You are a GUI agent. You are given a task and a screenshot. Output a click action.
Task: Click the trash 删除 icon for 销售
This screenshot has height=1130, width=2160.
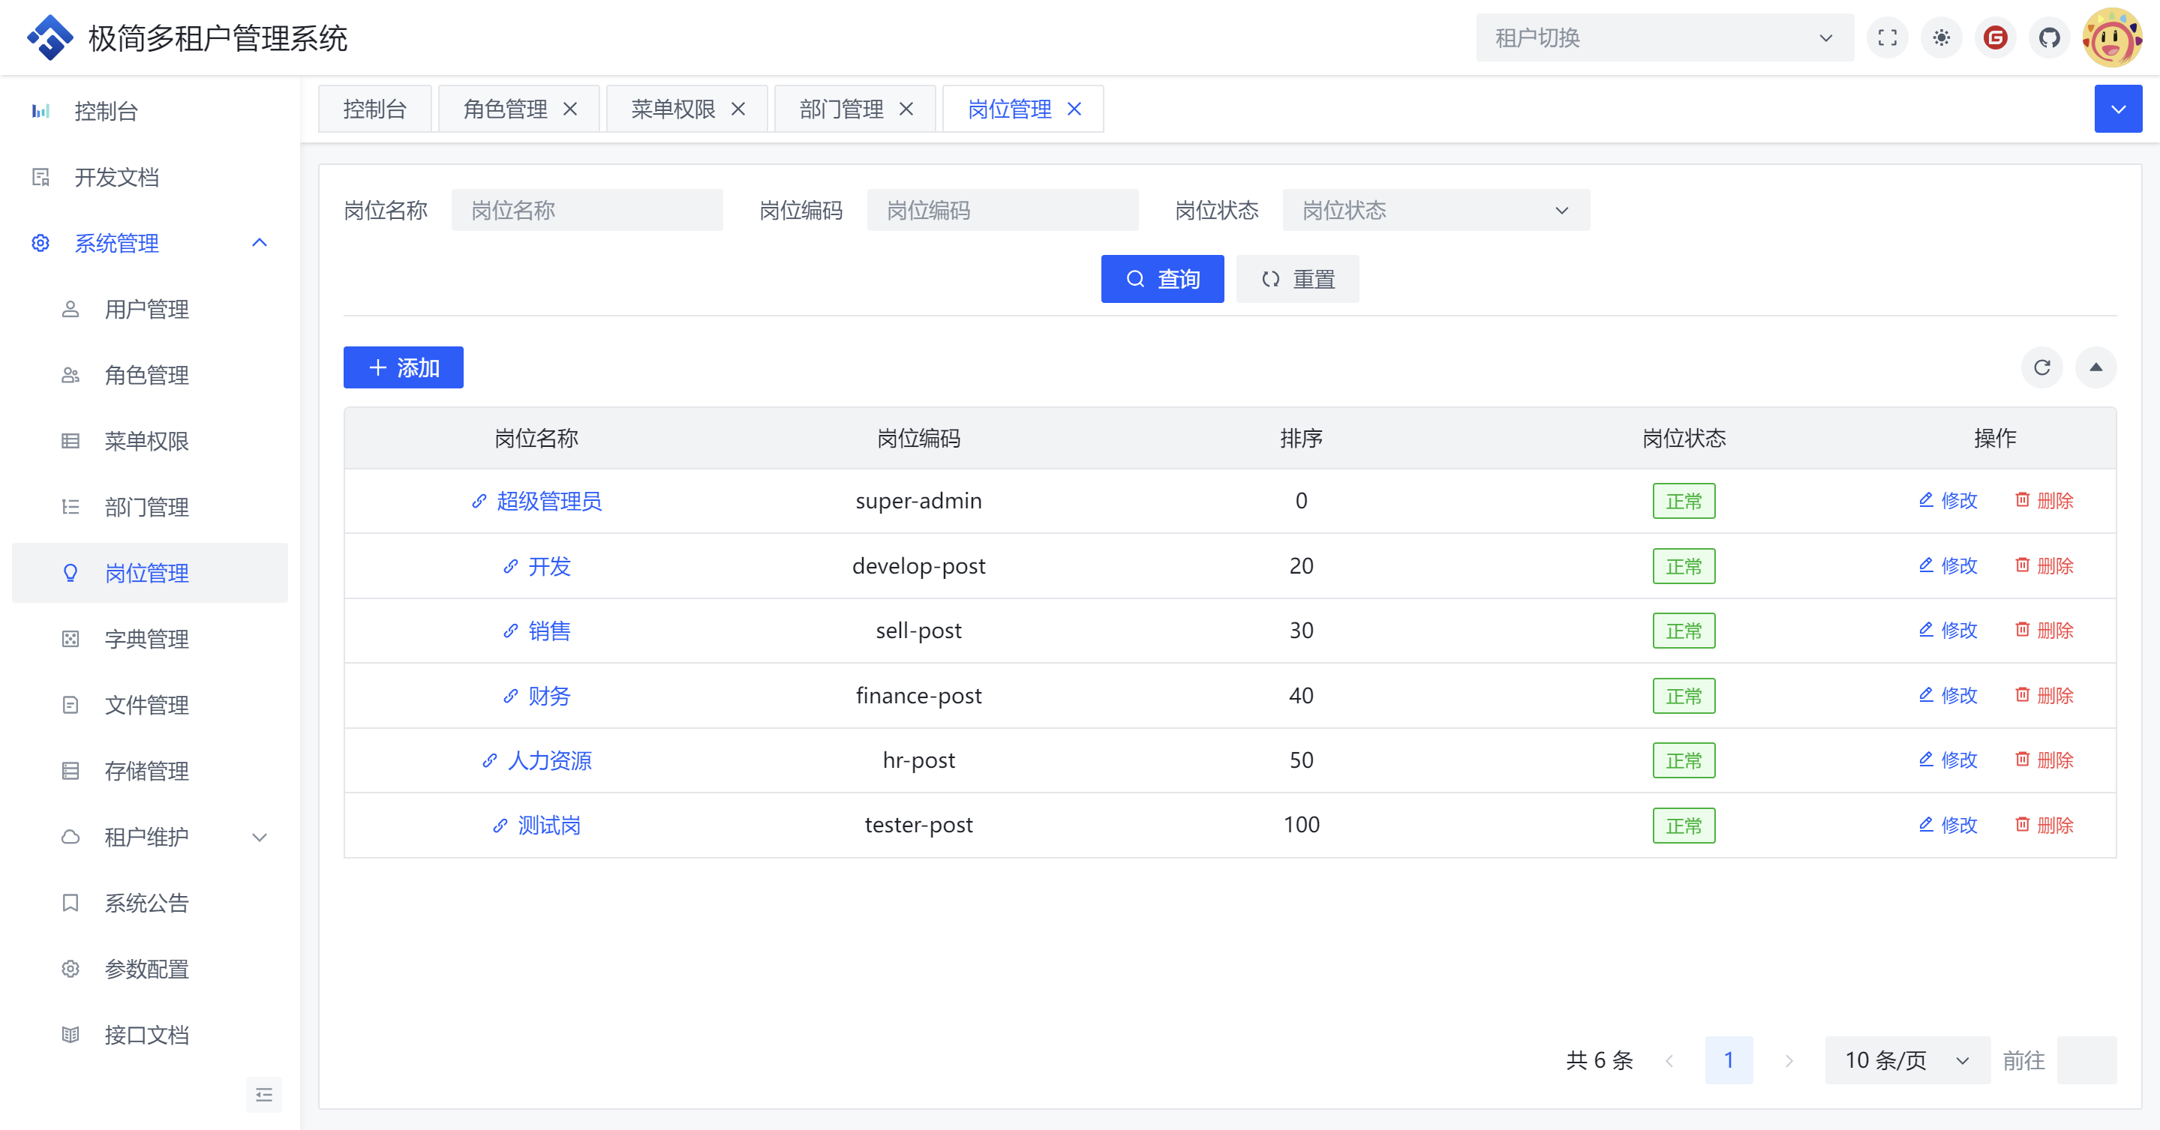[2023, 630]
